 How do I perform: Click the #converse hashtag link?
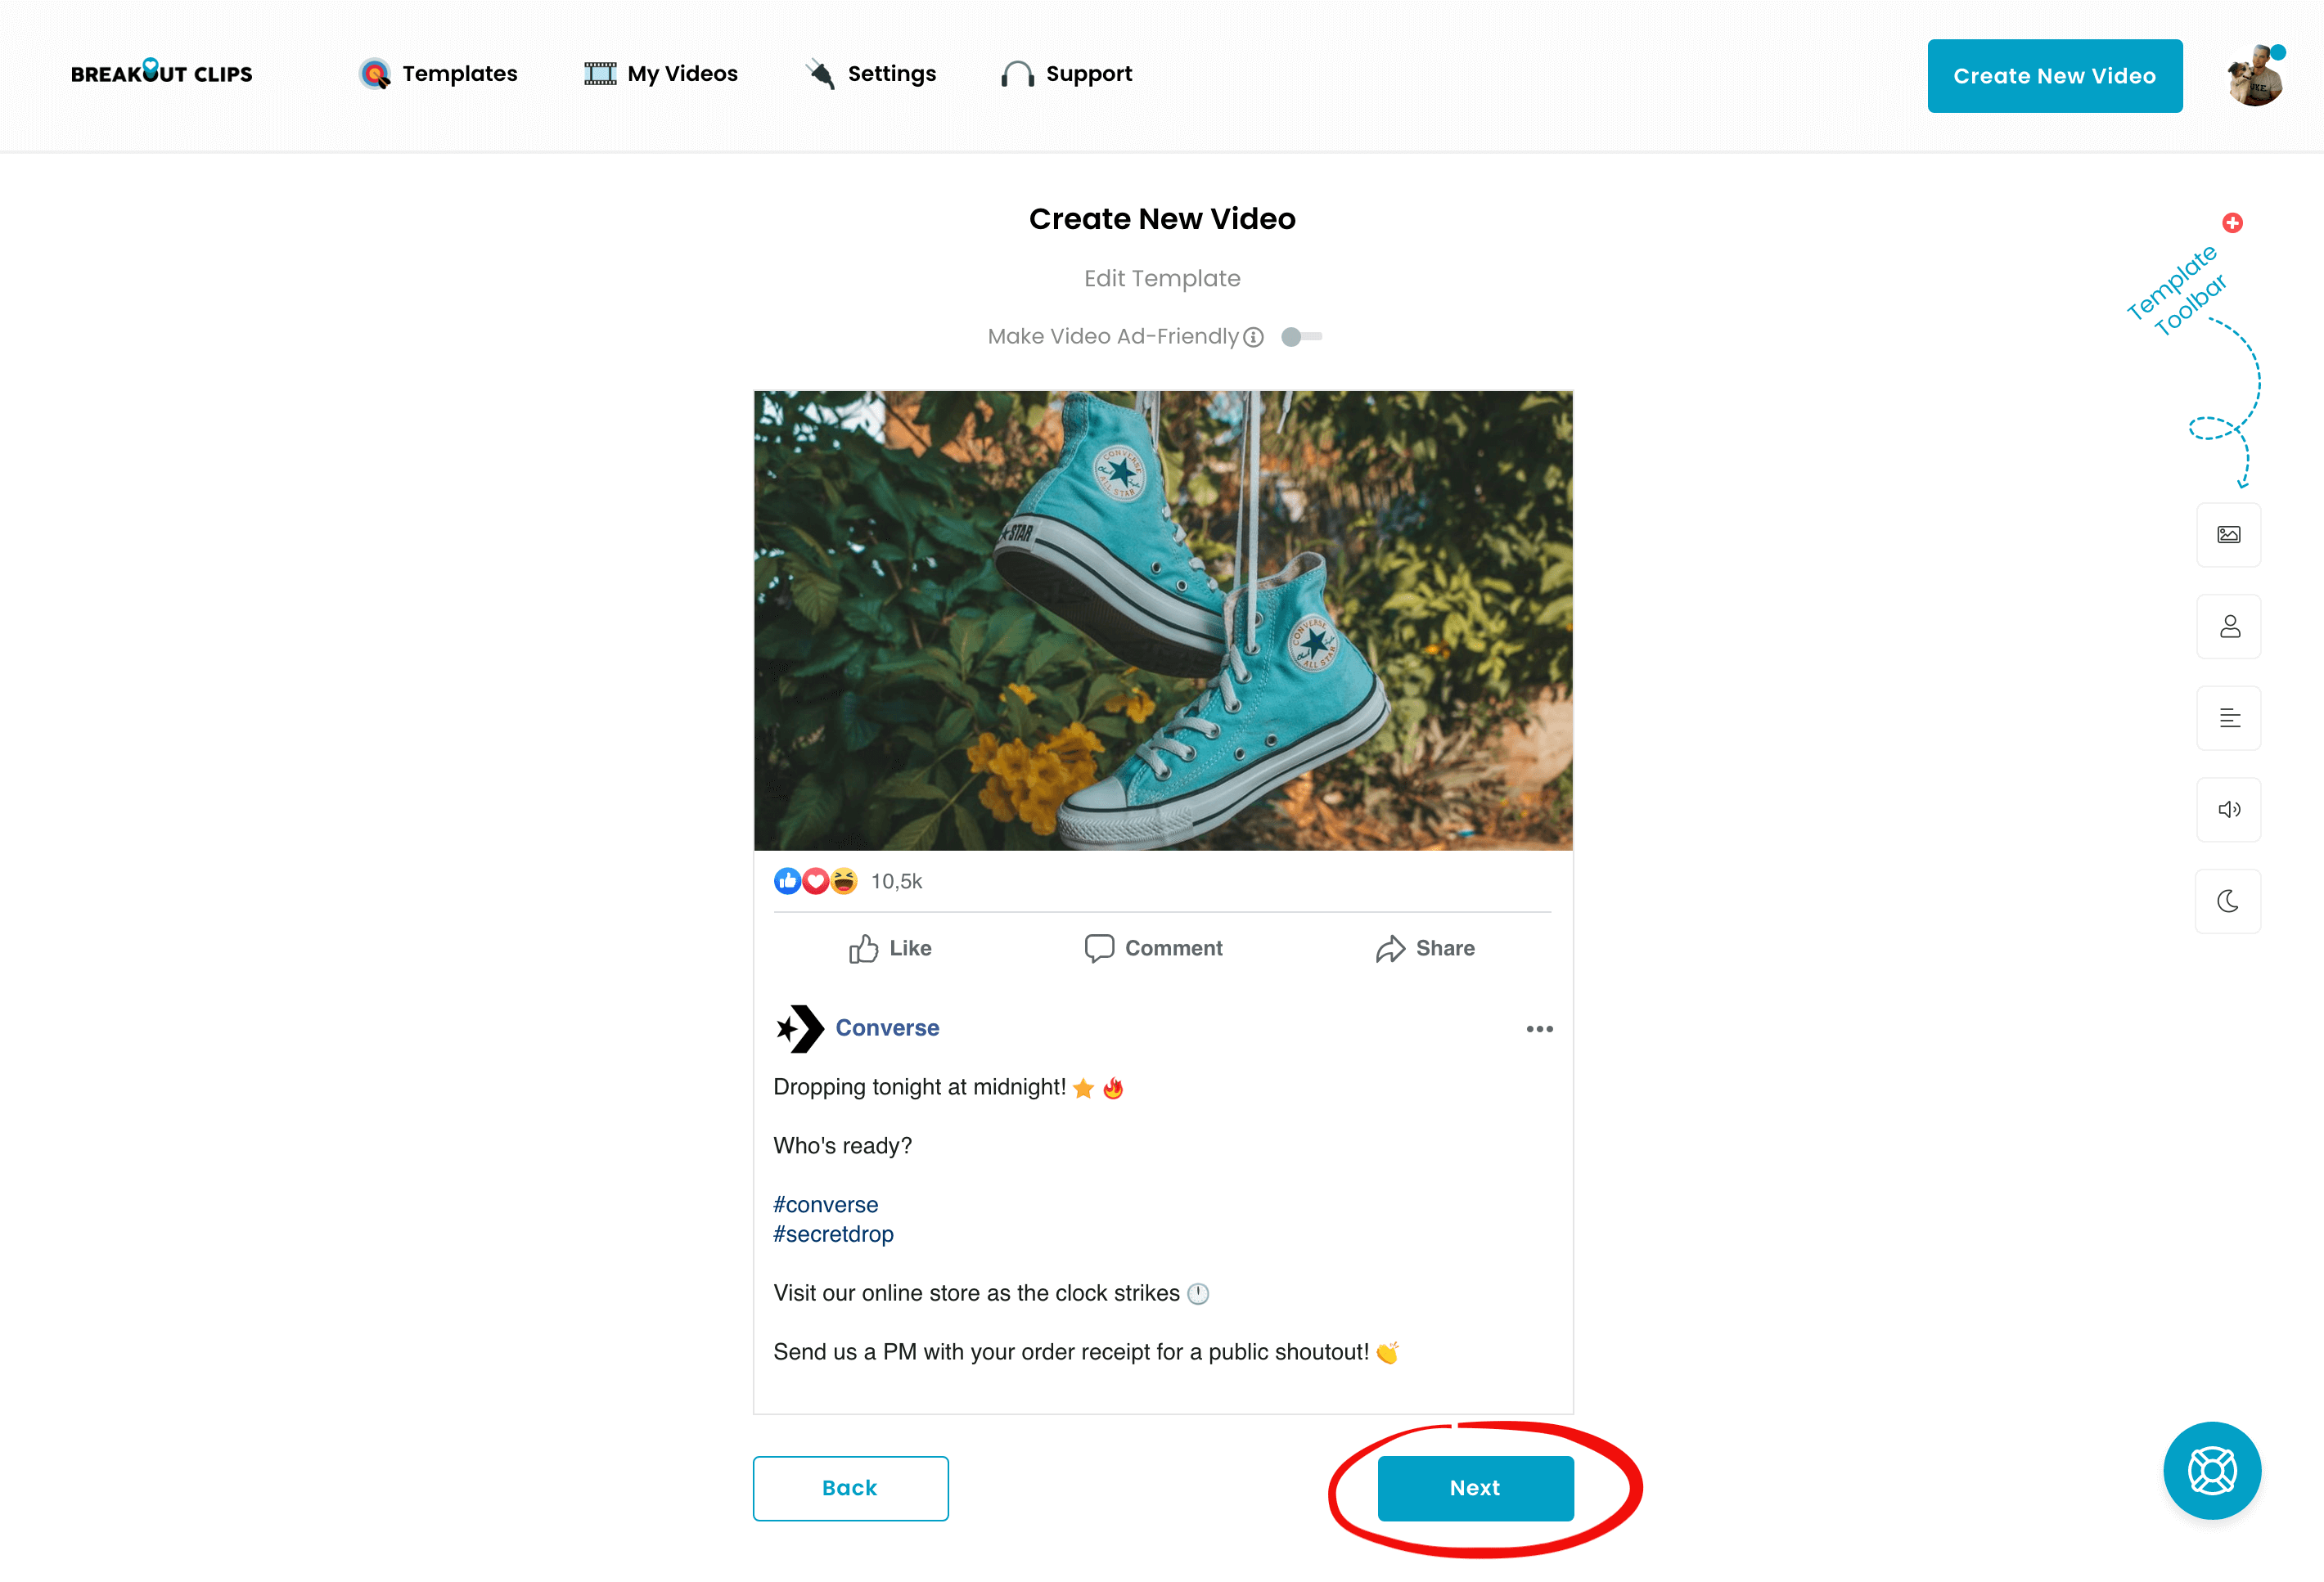[825, 1204]
